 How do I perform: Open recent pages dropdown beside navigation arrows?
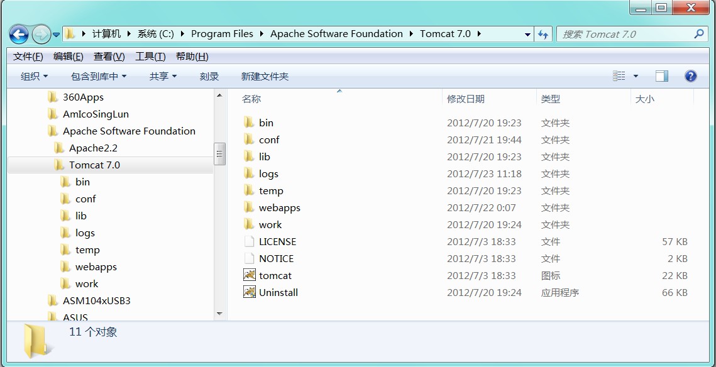56,35
